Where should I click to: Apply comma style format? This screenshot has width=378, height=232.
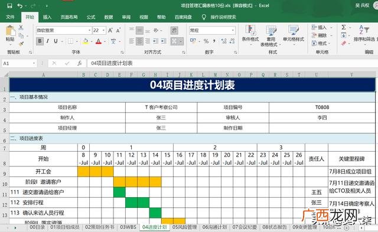[214, 41]
